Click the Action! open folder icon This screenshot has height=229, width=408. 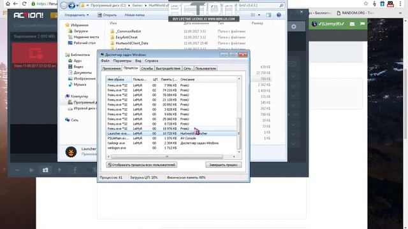click(x=45, y=170)
